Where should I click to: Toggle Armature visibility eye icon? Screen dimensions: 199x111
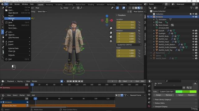coord(193,17)
